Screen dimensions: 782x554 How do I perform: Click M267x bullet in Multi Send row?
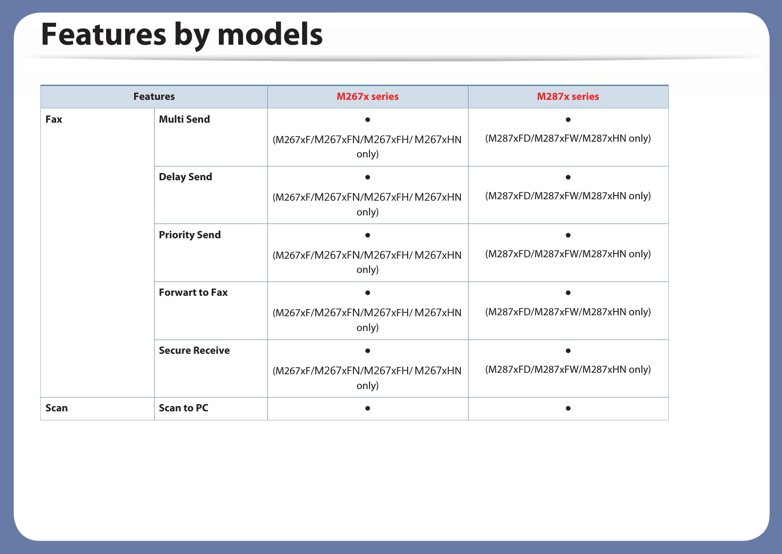click(368, 119)
